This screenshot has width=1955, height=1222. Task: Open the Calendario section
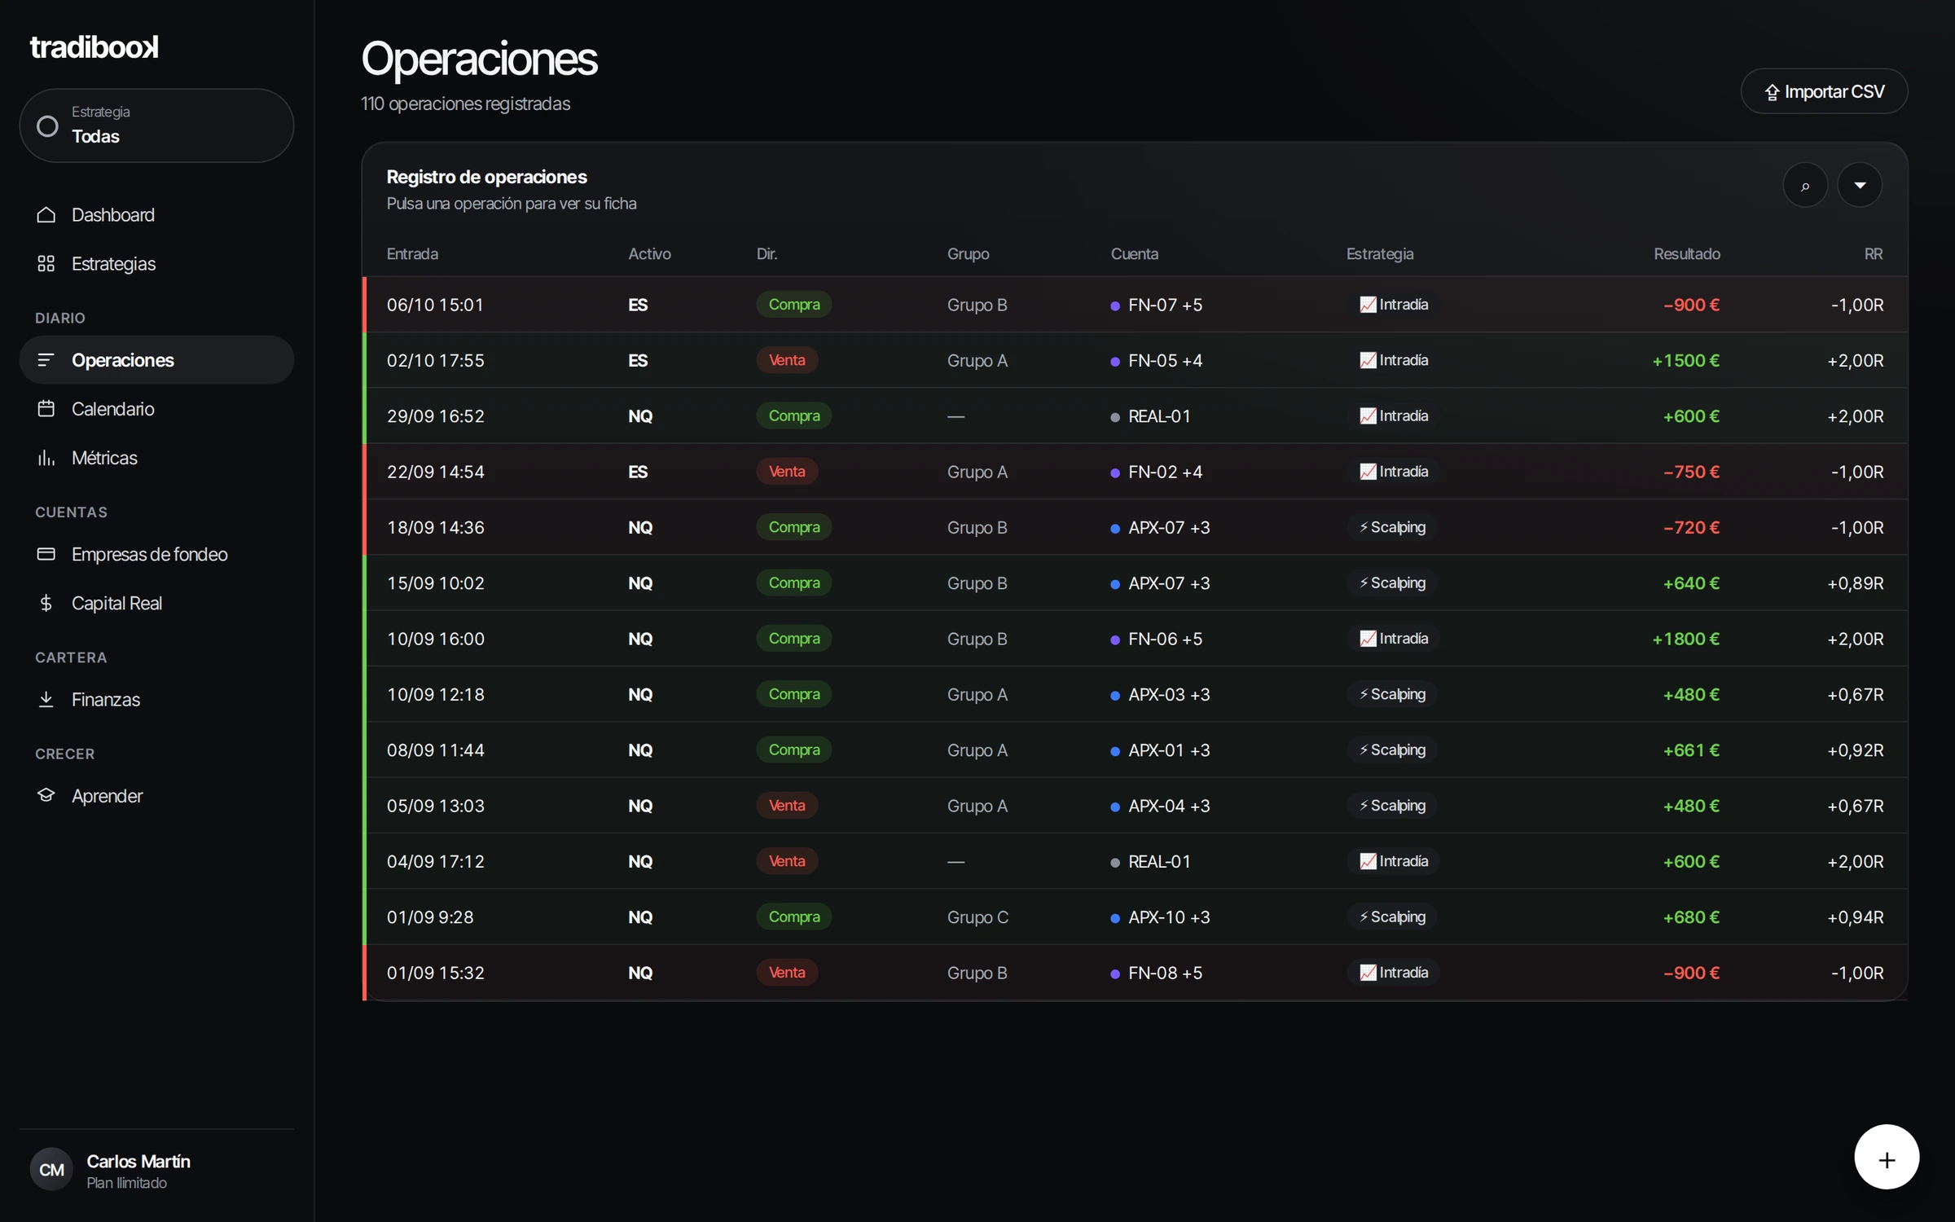(x=156, y=409)
